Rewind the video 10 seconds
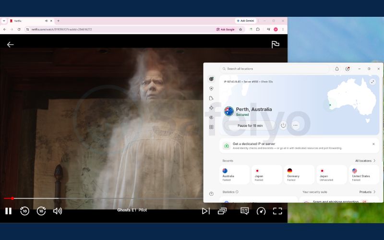Image resolution: width=384 pixels, height=240 pixels. pos(24,211)
